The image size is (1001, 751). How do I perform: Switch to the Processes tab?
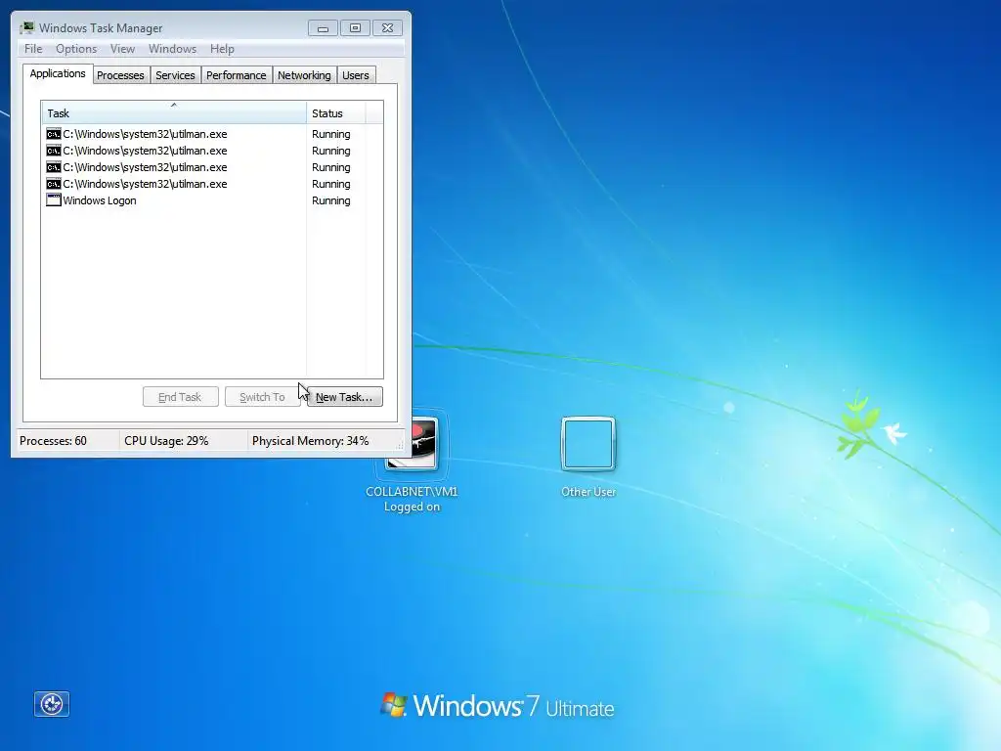click(120, 75)
